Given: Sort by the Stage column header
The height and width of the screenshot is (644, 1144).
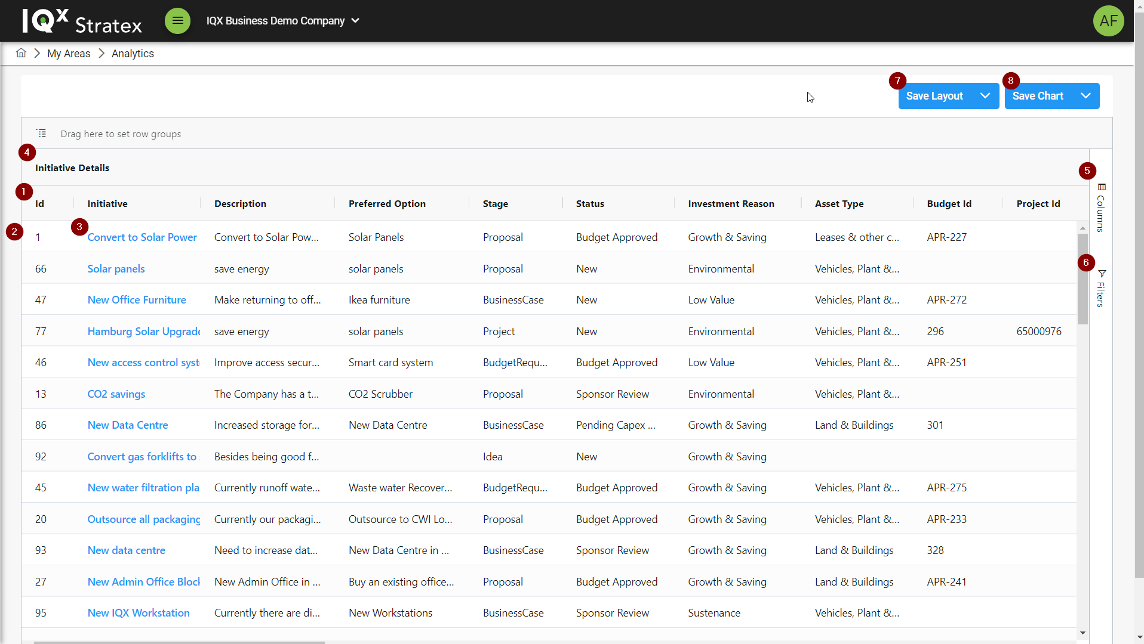Looking at the screenshot, I should pyautogui.click(x=496, y=204).
